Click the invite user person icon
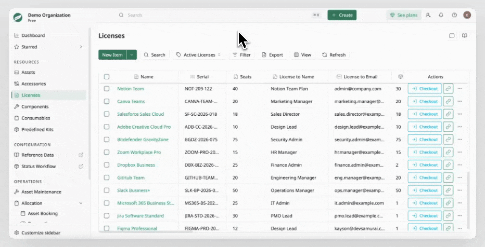 click(428, 15)
